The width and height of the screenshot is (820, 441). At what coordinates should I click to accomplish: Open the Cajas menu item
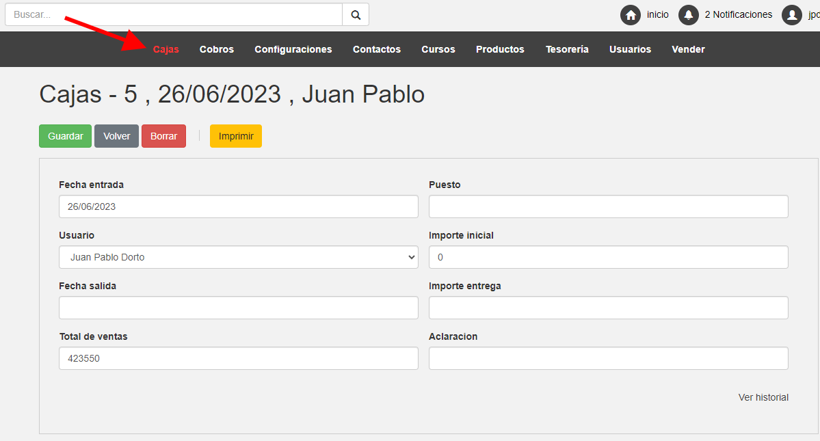click(x=166, y=49)
